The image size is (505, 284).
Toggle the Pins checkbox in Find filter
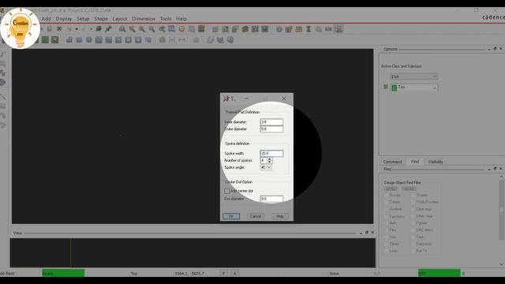[387, 230]
